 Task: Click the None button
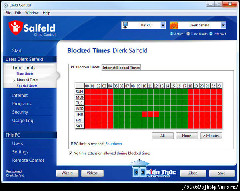(186, 136)
